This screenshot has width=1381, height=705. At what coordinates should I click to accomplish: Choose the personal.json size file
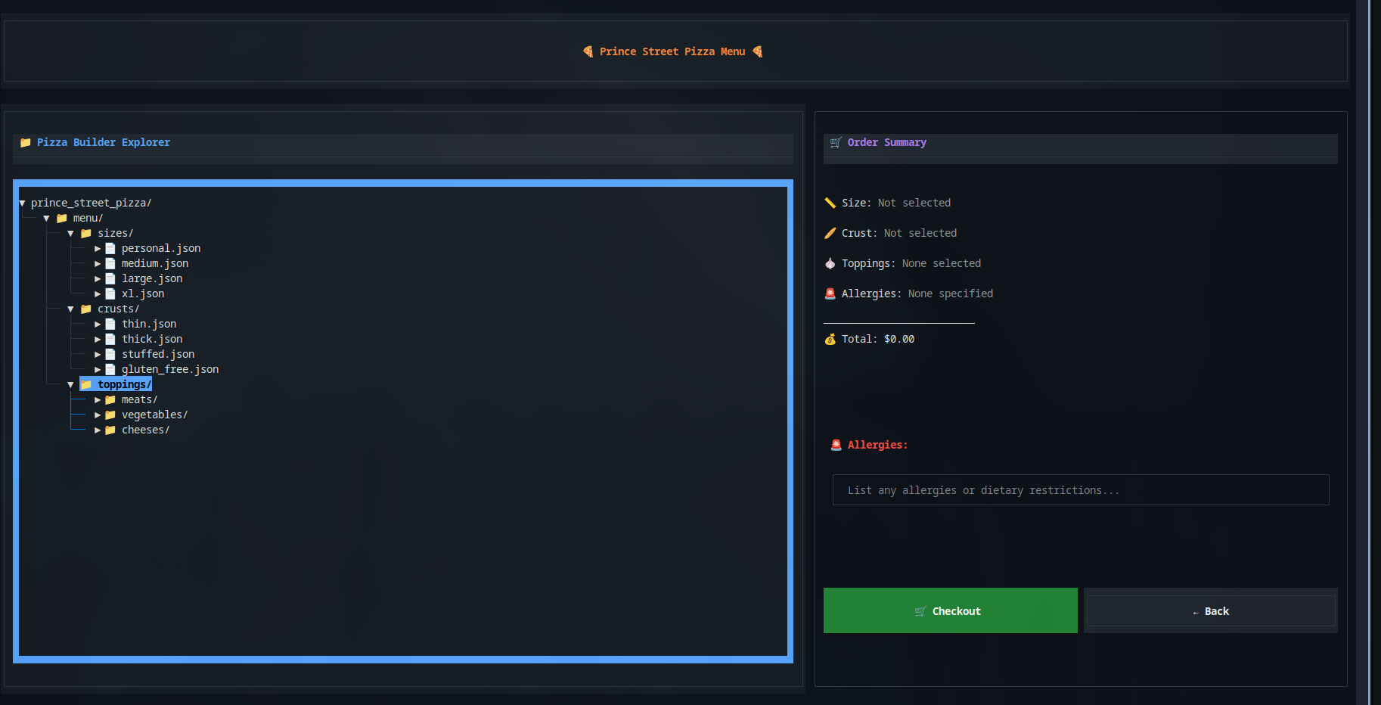pos(161,249)
